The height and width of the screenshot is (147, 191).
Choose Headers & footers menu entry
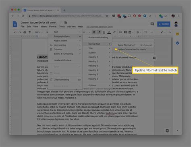click(65, 60)
